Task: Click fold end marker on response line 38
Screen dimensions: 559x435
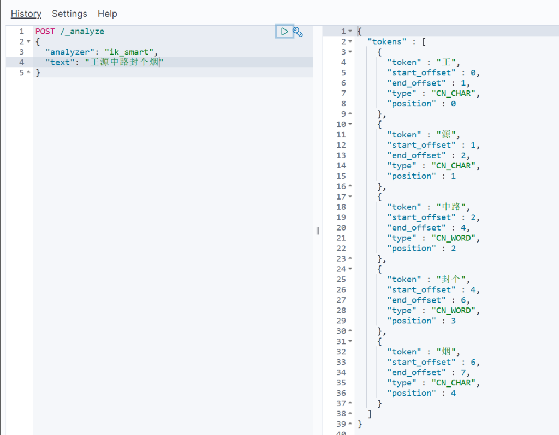Action: 350,414
